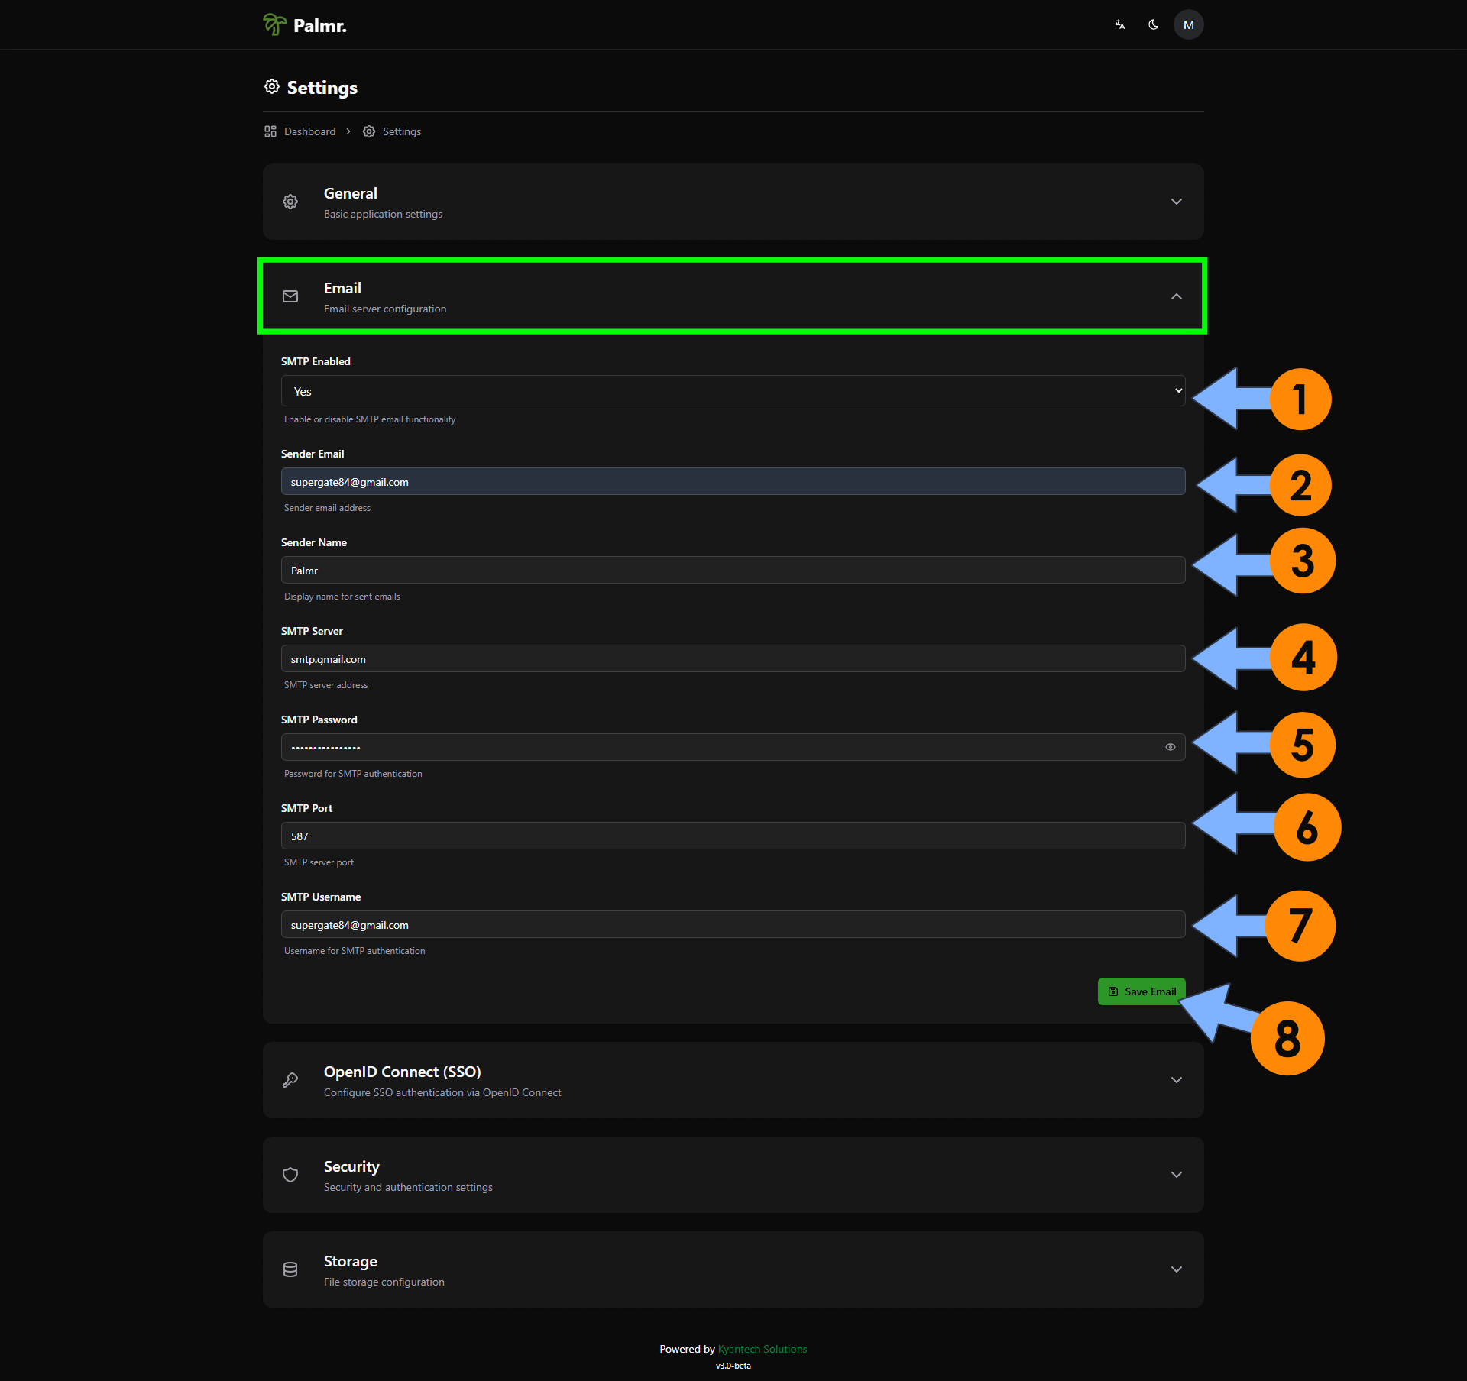Click the General section gear icon
Screen dimensions: 1467x1381
point(290,202)
